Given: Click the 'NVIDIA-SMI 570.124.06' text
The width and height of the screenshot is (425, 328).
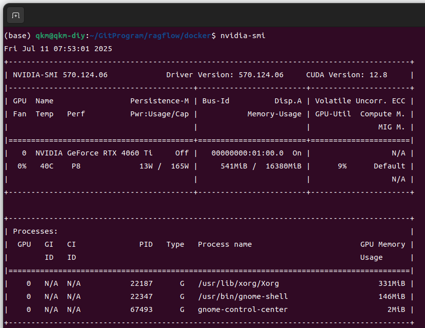Looking at the screenshot, I should (60, 75).
